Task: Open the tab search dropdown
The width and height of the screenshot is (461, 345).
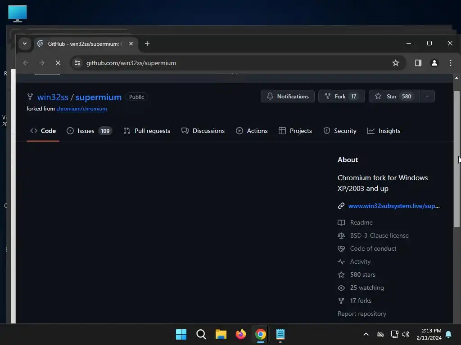Action: tap(25, 44)
